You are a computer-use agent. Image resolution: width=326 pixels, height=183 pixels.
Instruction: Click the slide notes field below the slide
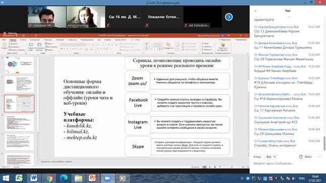coord(143,161)
